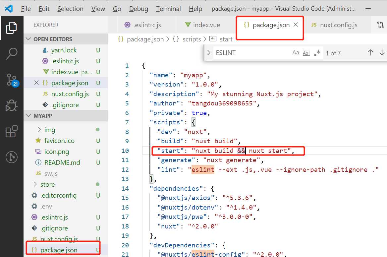Click the circular git branch activity bar icon
Screen dimensions: 387x257
click(12, 157)
